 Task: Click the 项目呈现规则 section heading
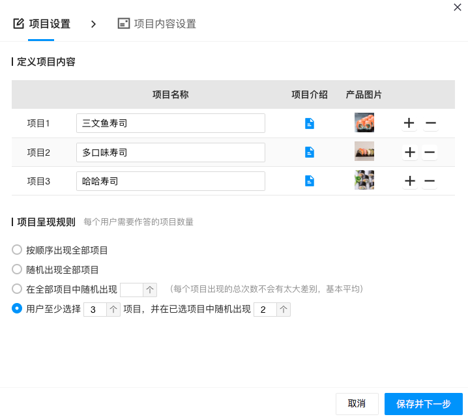tap(46, 222)
